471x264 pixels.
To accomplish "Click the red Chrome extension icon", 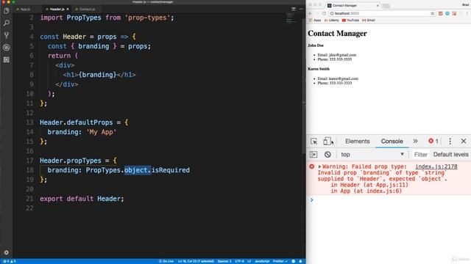I will tap(454, 13).
